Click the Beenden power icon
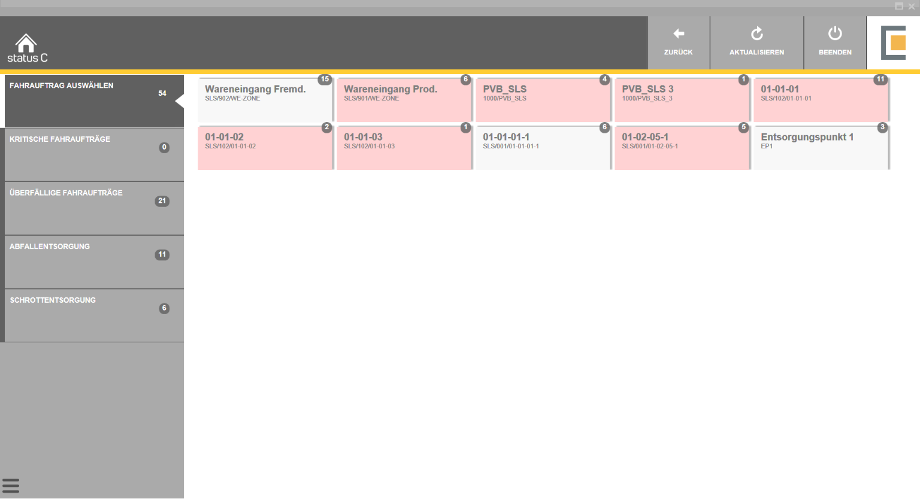This screenshot has width=920, height=499. (x=835, y=34)
